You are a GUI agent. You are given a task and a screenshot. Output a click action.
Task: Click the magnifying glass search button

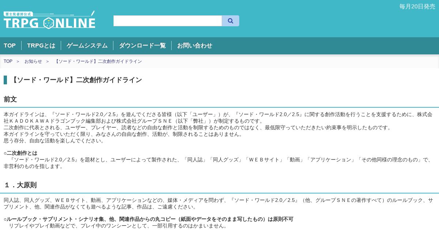[230, 21]
